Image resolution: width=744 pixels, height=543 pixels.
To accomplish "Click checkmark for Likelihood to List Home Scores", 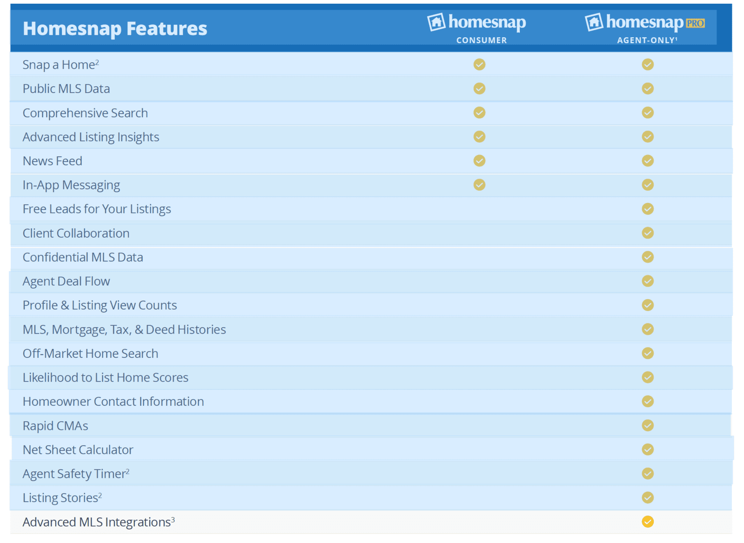I will pos(648,377).
